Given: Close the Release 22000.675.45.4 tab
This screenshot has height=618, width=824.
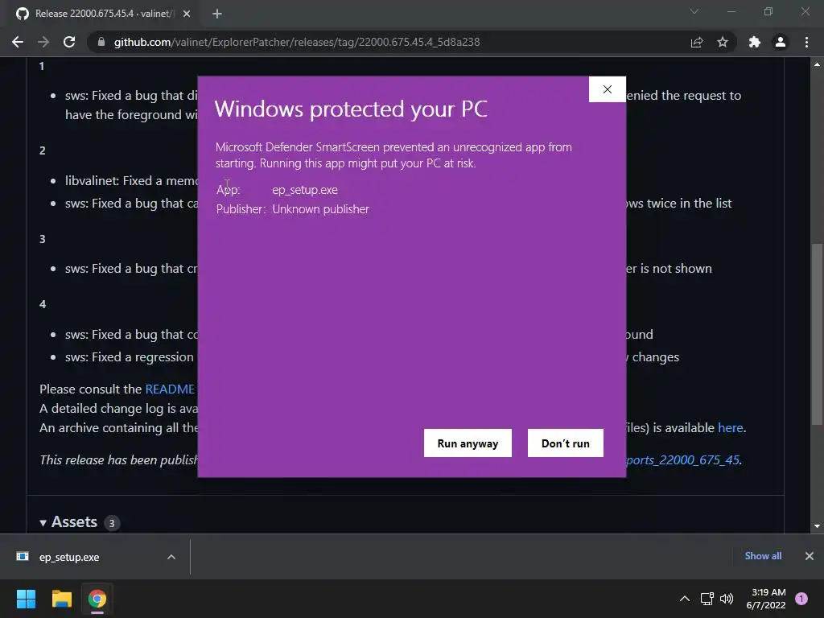Looking at the screenshot, I should coord(187,14).
